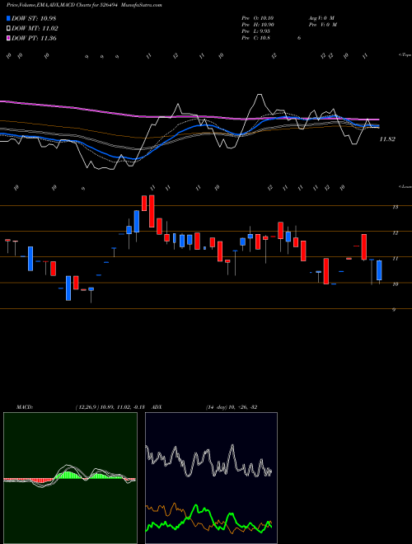Select the 'DOW MT: 11.02' legend text
Viewport: 412px width, 544px height.
coord(35,29)
